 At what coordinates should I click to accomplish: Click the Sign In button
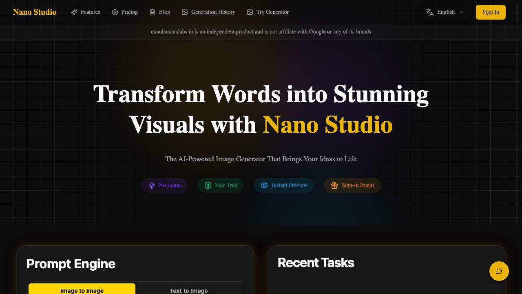(491, 12)
